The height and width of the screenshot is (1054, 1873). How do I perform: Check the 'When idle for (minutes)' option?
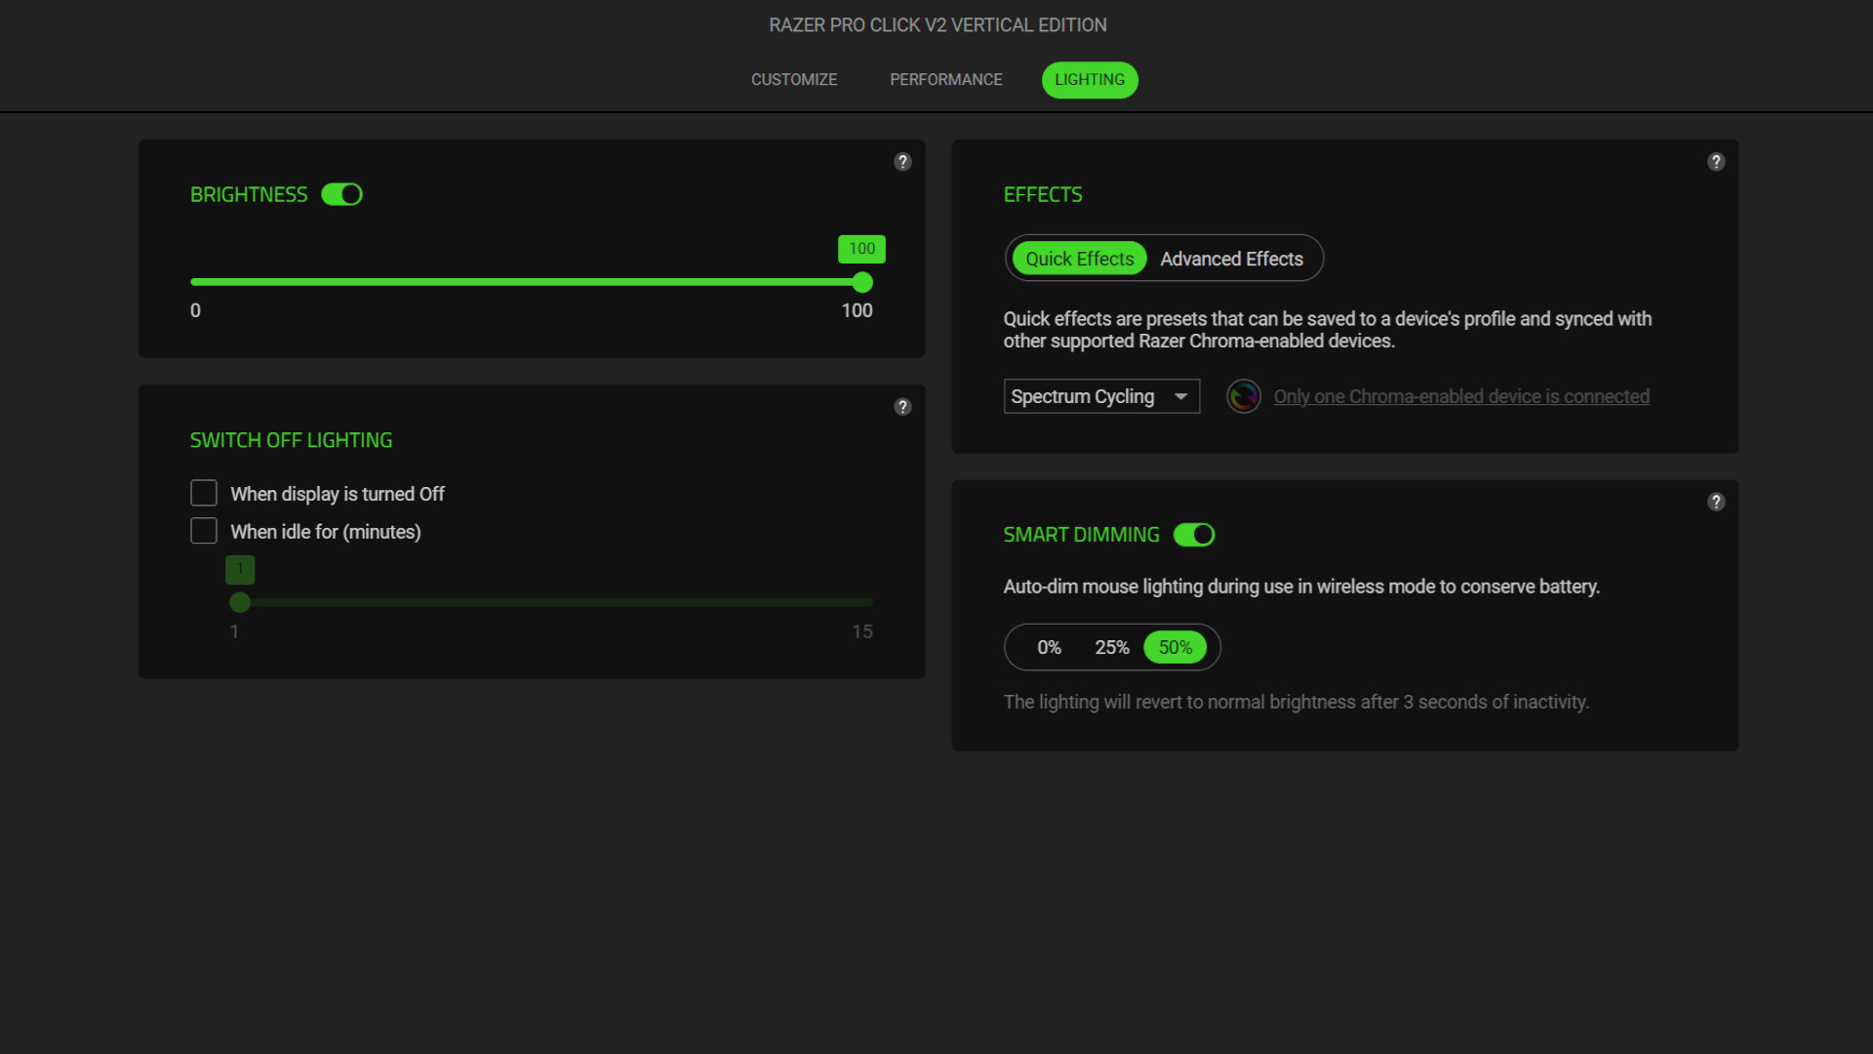pyautogui.click(x=203, y=530)
